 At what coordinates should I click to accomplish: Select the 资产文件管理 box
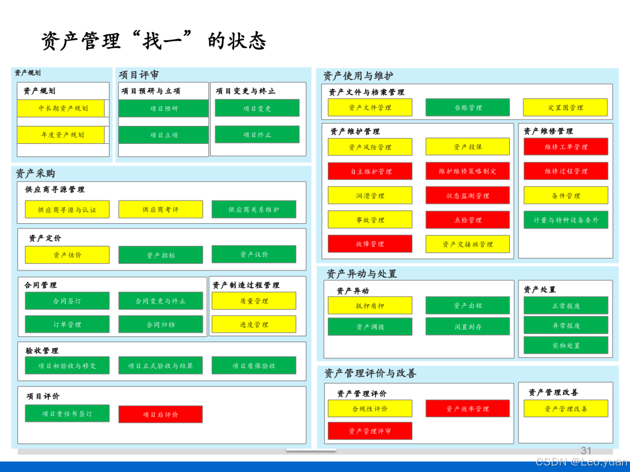[x=370, y=108]
